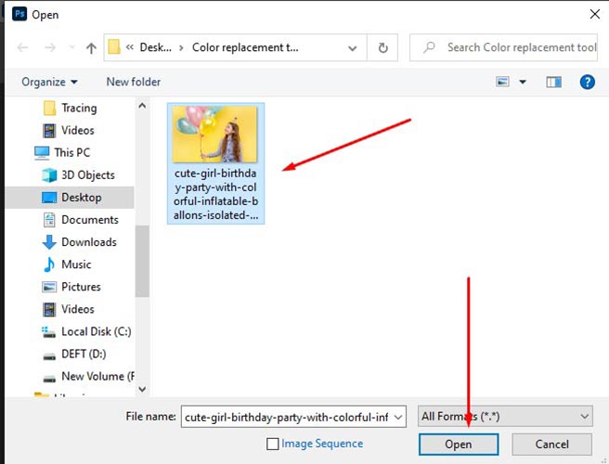The width and height of the screenshot is (609, 464).
Task: Click the search magnifier icon
Action: tap(429, 47)
